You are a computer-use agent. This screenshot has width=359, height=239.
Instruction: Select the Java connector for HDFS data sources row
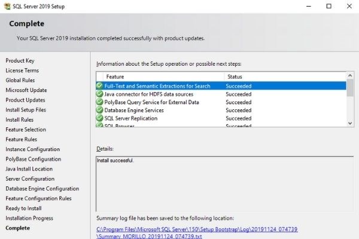tap(221, 94)
